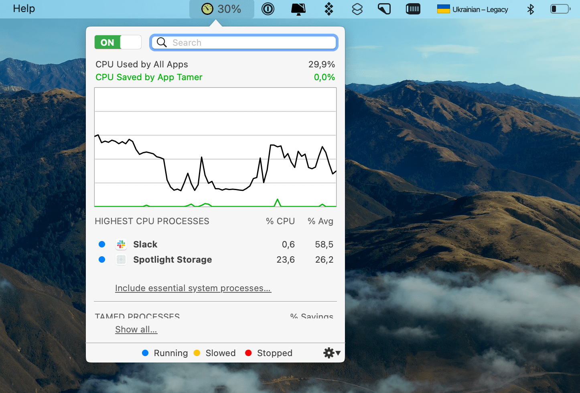Click the cursor-in-square menu bar icon
This screenshot has height=393, width=580.
(x=384, y=9)
